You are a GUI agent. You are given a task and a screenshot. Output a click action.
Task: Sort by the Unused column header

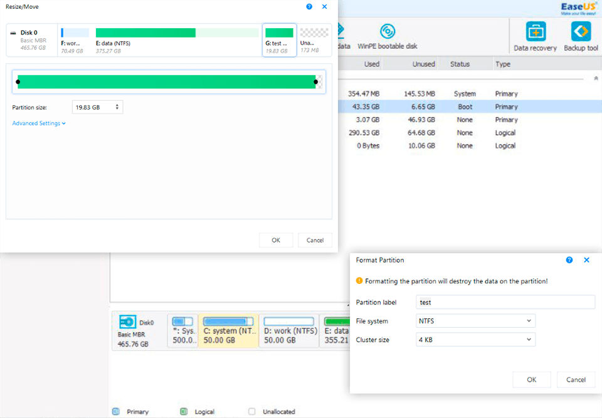click(x=423, y=64)
